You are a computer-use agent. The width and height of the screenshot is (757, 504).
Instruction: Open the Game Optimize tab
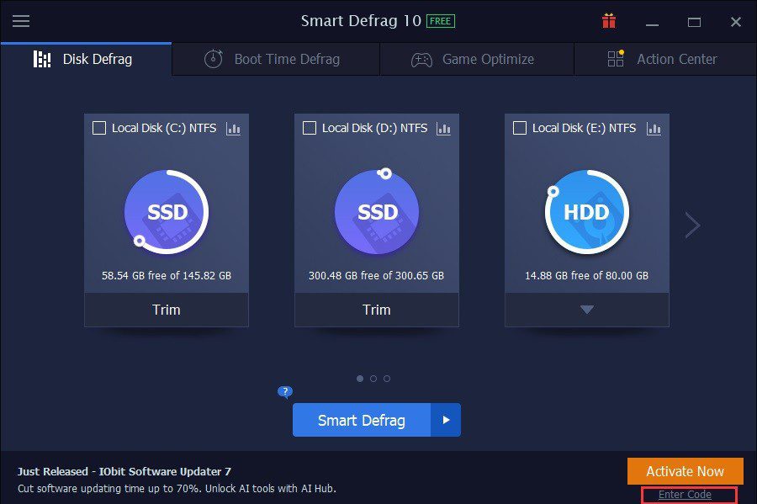(476, 59)
